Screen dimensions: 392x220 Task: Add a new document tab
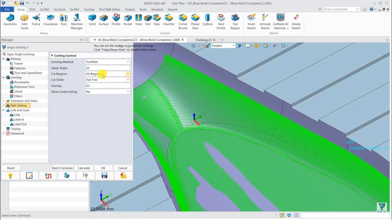coord(222,40)
